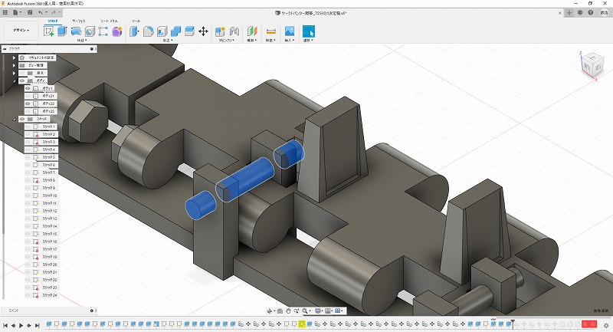Activate the Move/Copy tool
Image resolution: width=613 pixels, height=332 pixels.
coord(203,31)
